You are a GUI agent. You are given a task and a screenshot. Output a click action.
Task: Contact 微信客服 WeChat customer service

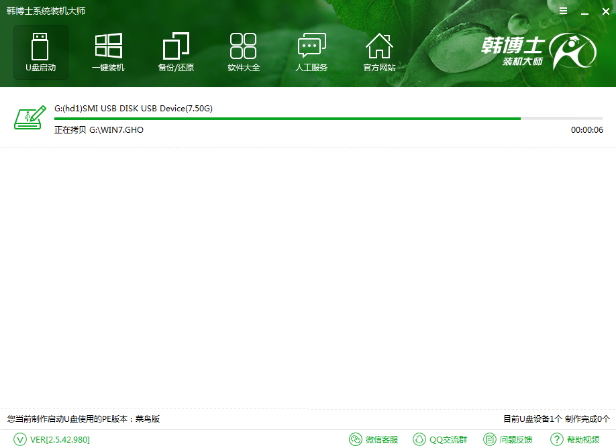374,439
